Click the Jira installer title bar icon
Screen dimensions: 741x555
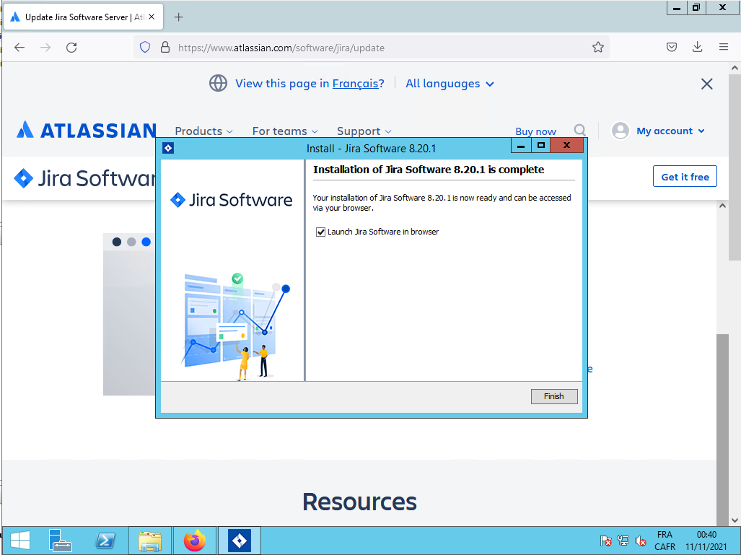(168, 148)
